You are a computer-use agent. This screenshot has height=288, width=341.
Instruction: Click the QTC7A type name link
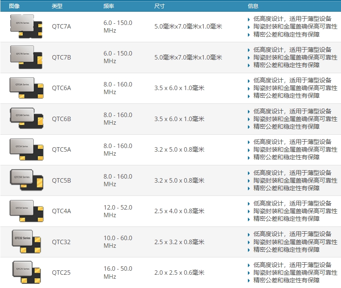(x=61, y=27)
